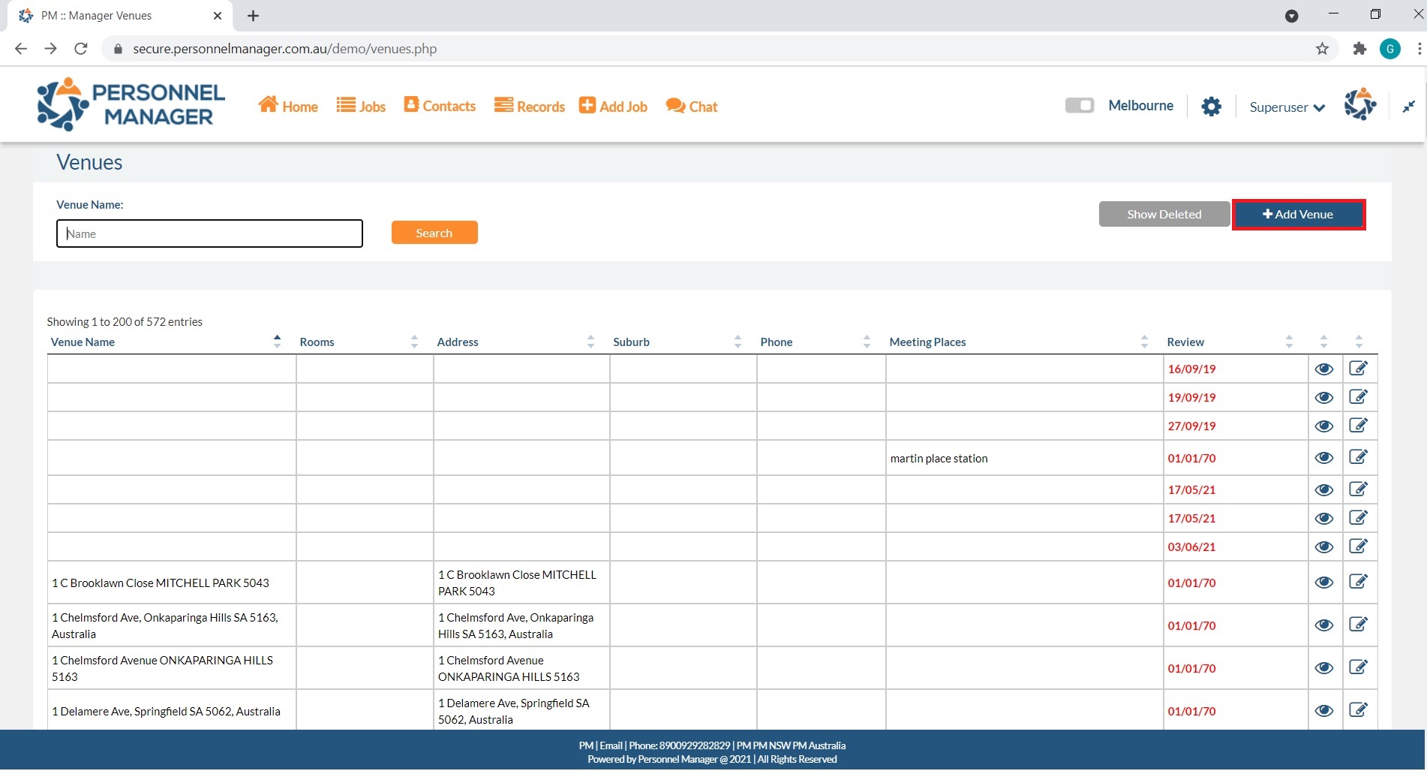Focus the Venue Name input field
1427x774 pixels.
pyautogui.click(x=209, y=233)
